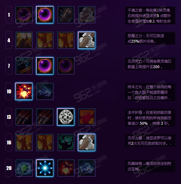Image resolution: width=181 pixels, height=184 pixels.
Task: Select the red demon silhouette talent at level 13
Action: (87, 117)
